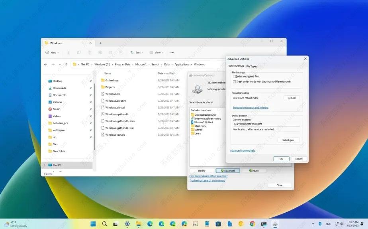This screenshot has width=368, height=229.
Task: Click the Current location path field
Action: pyautogui.click(x=266, y=124)
